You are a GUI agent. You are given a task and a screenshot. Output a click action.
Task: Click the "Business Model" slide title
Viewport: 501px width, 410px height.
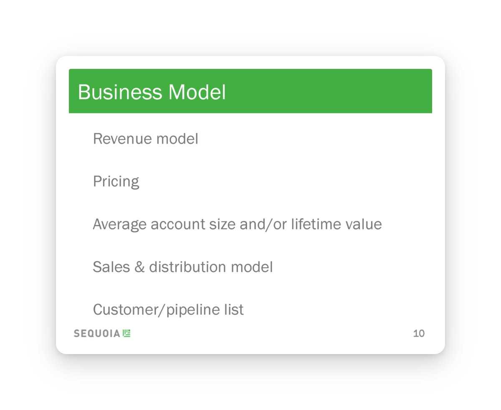(152, 92)
